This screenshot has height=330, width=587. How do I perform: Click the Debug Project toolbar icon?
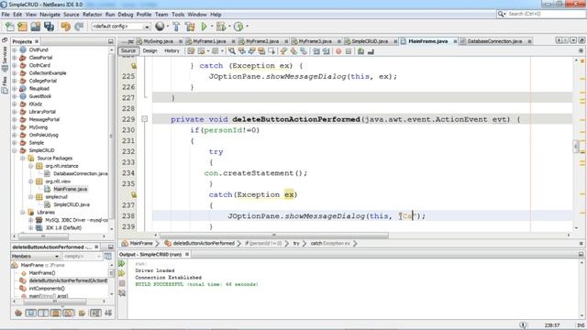click(x=221, y=27)
